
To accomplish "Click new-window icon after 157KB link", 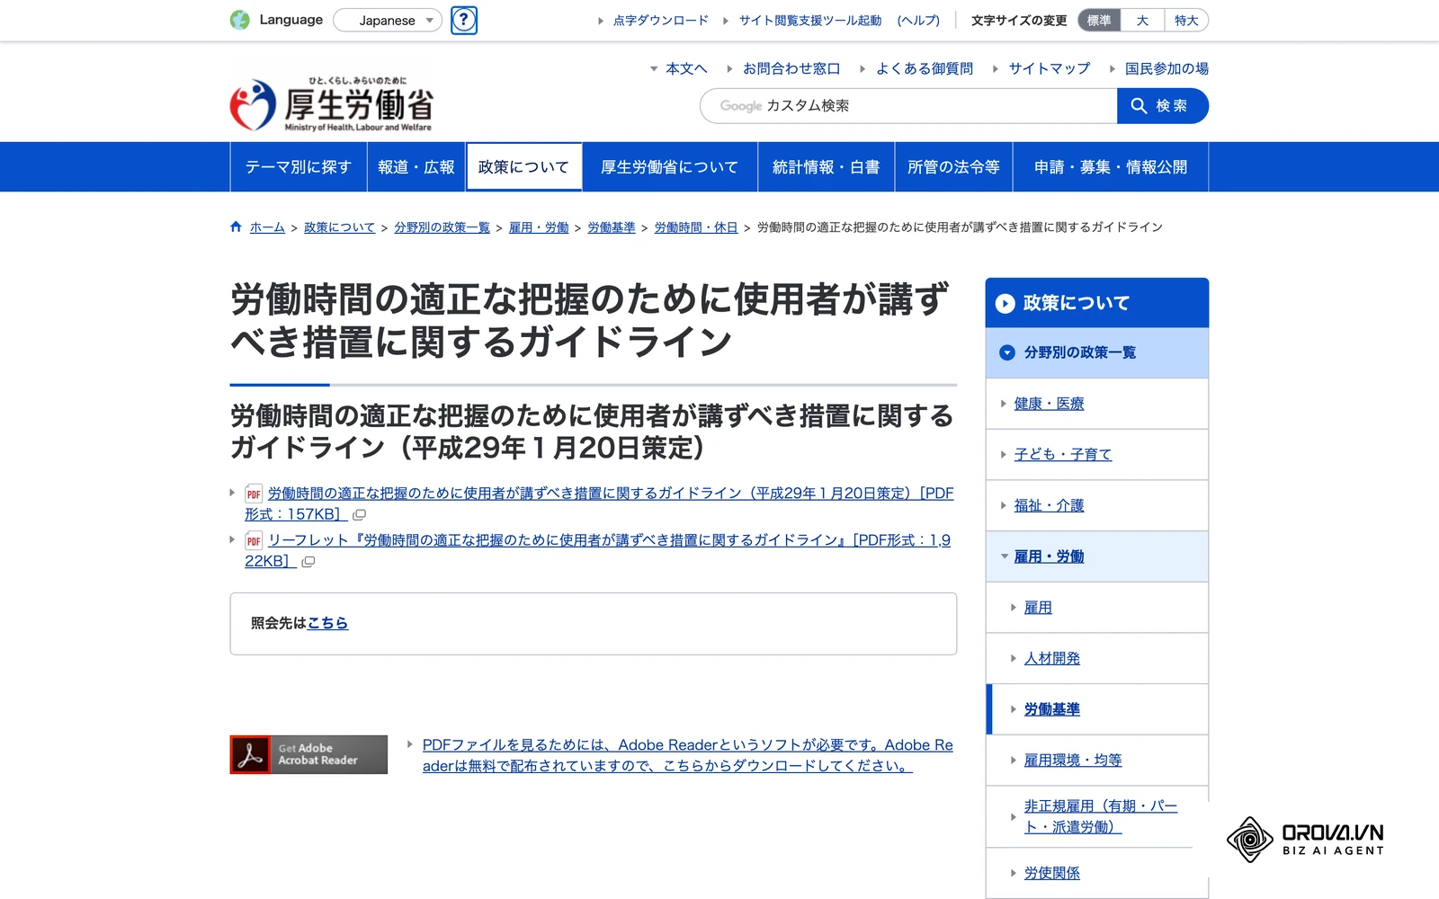I will (359, 515).
